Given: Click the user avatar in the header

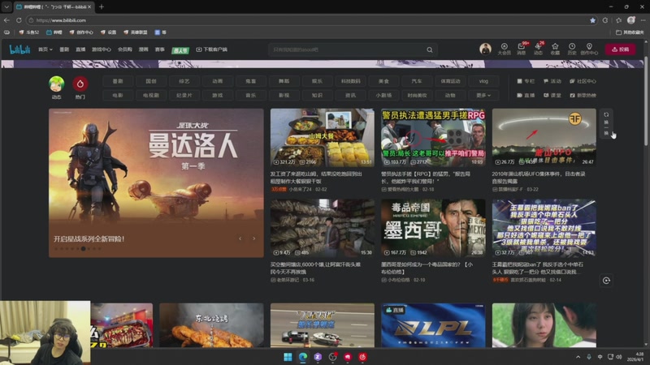Looking at the screenshot, I should [485, 49].
